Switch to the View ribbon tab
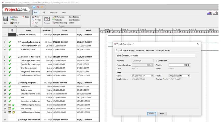This screenshot has height=127, width=221. click(64, 13)
